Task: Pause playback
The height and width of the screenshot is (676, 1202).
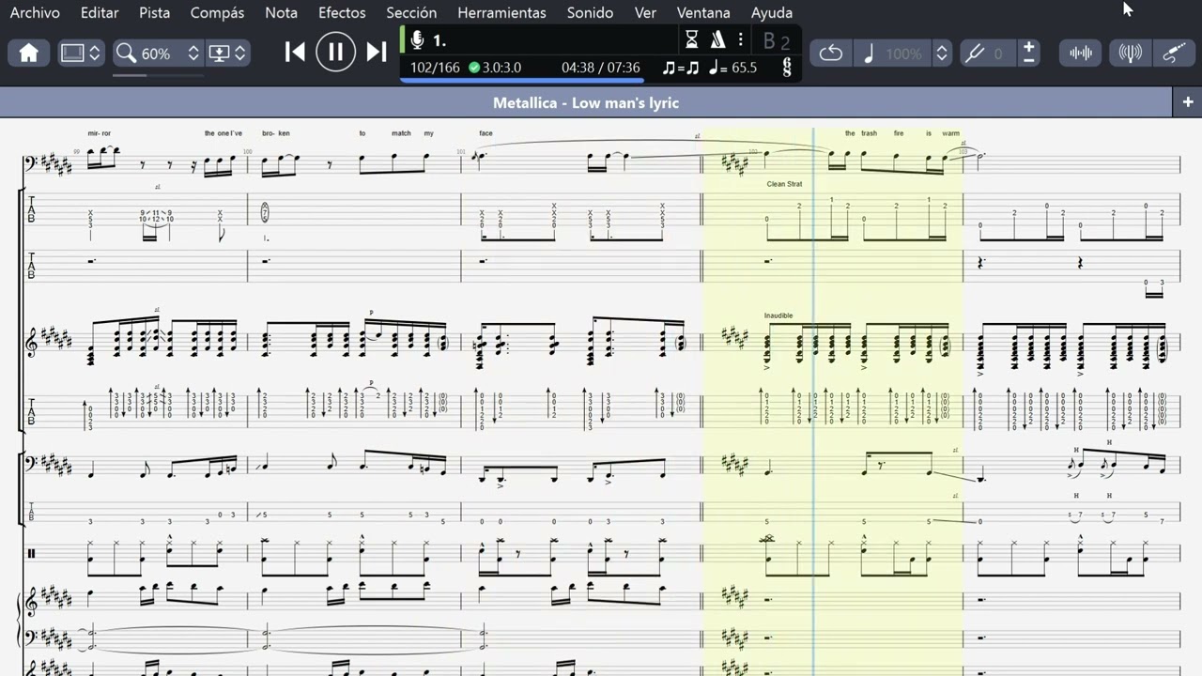Action: (x=335, y=52)
